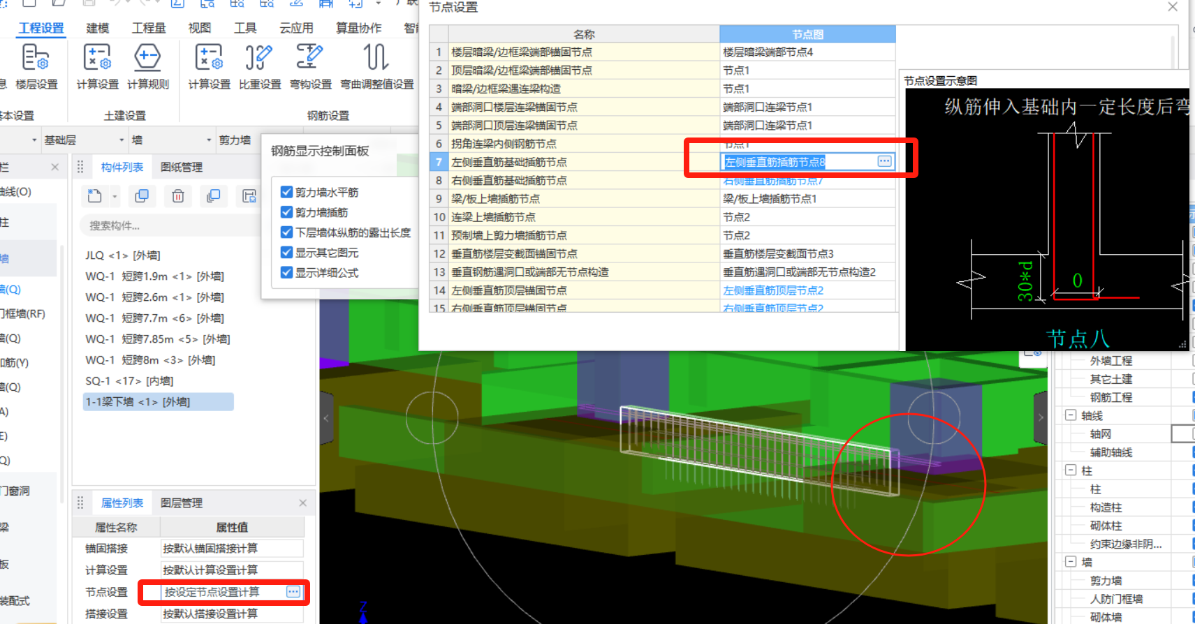Select row 垂直筋楼层变截面锚固节点
The height and width of the screenshot is (624, 1195).
pyautogui.click(x=584, y=253)
